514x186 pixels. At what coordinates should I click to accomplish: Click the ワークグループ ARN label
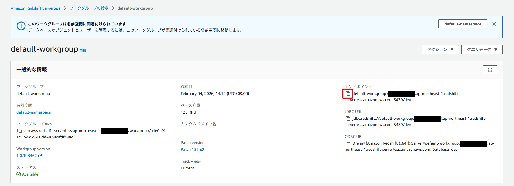pyautogui.click(x=34, y=124)
